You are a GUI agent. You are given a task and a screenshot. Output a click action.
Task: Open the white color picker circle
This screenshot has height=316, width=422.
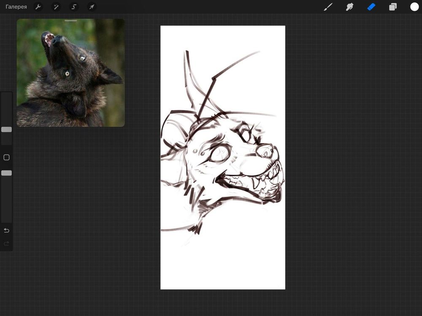414,7
